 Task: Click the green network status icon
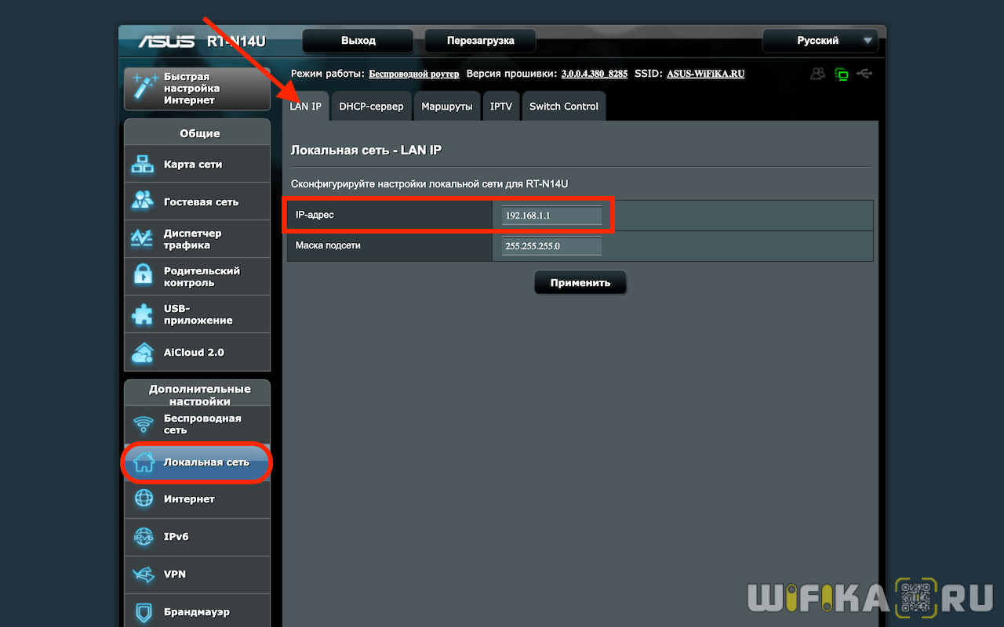point(842,74)
